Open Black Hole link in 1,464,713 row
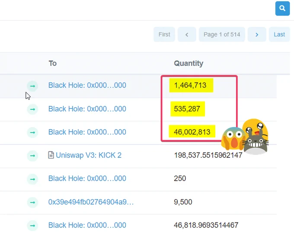This screenshot has height=236, width=294. [87, 85]
